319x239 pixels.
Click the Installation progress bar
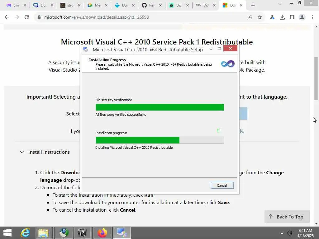point(160,140)
